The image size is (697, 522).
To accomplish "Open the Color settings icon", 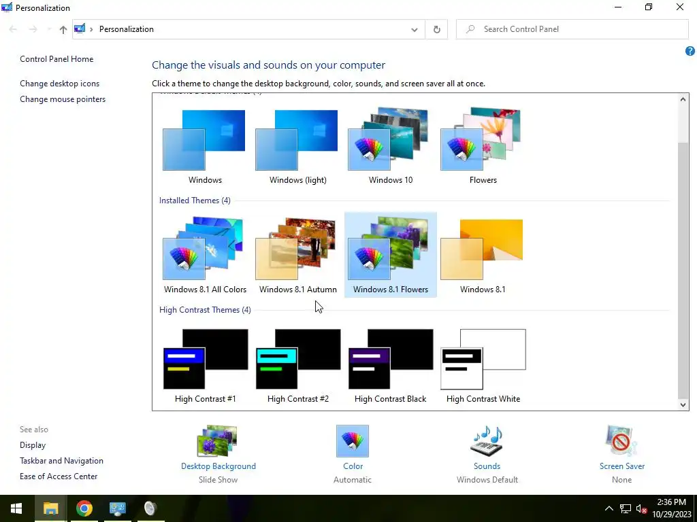I will [353, 440].
